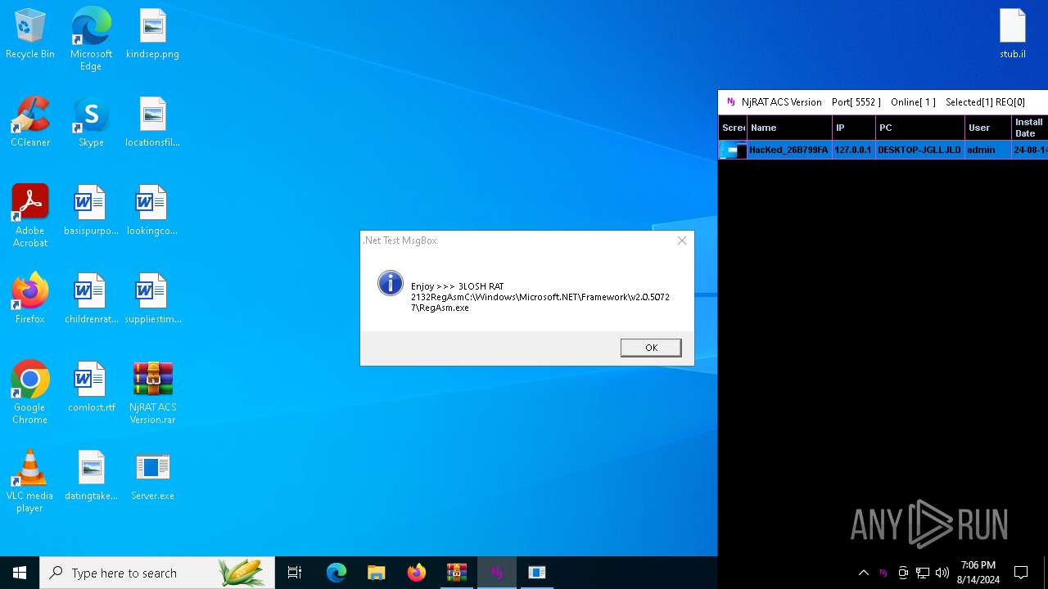
Task: Select the datingtake... image file icon
Action: 91,475
